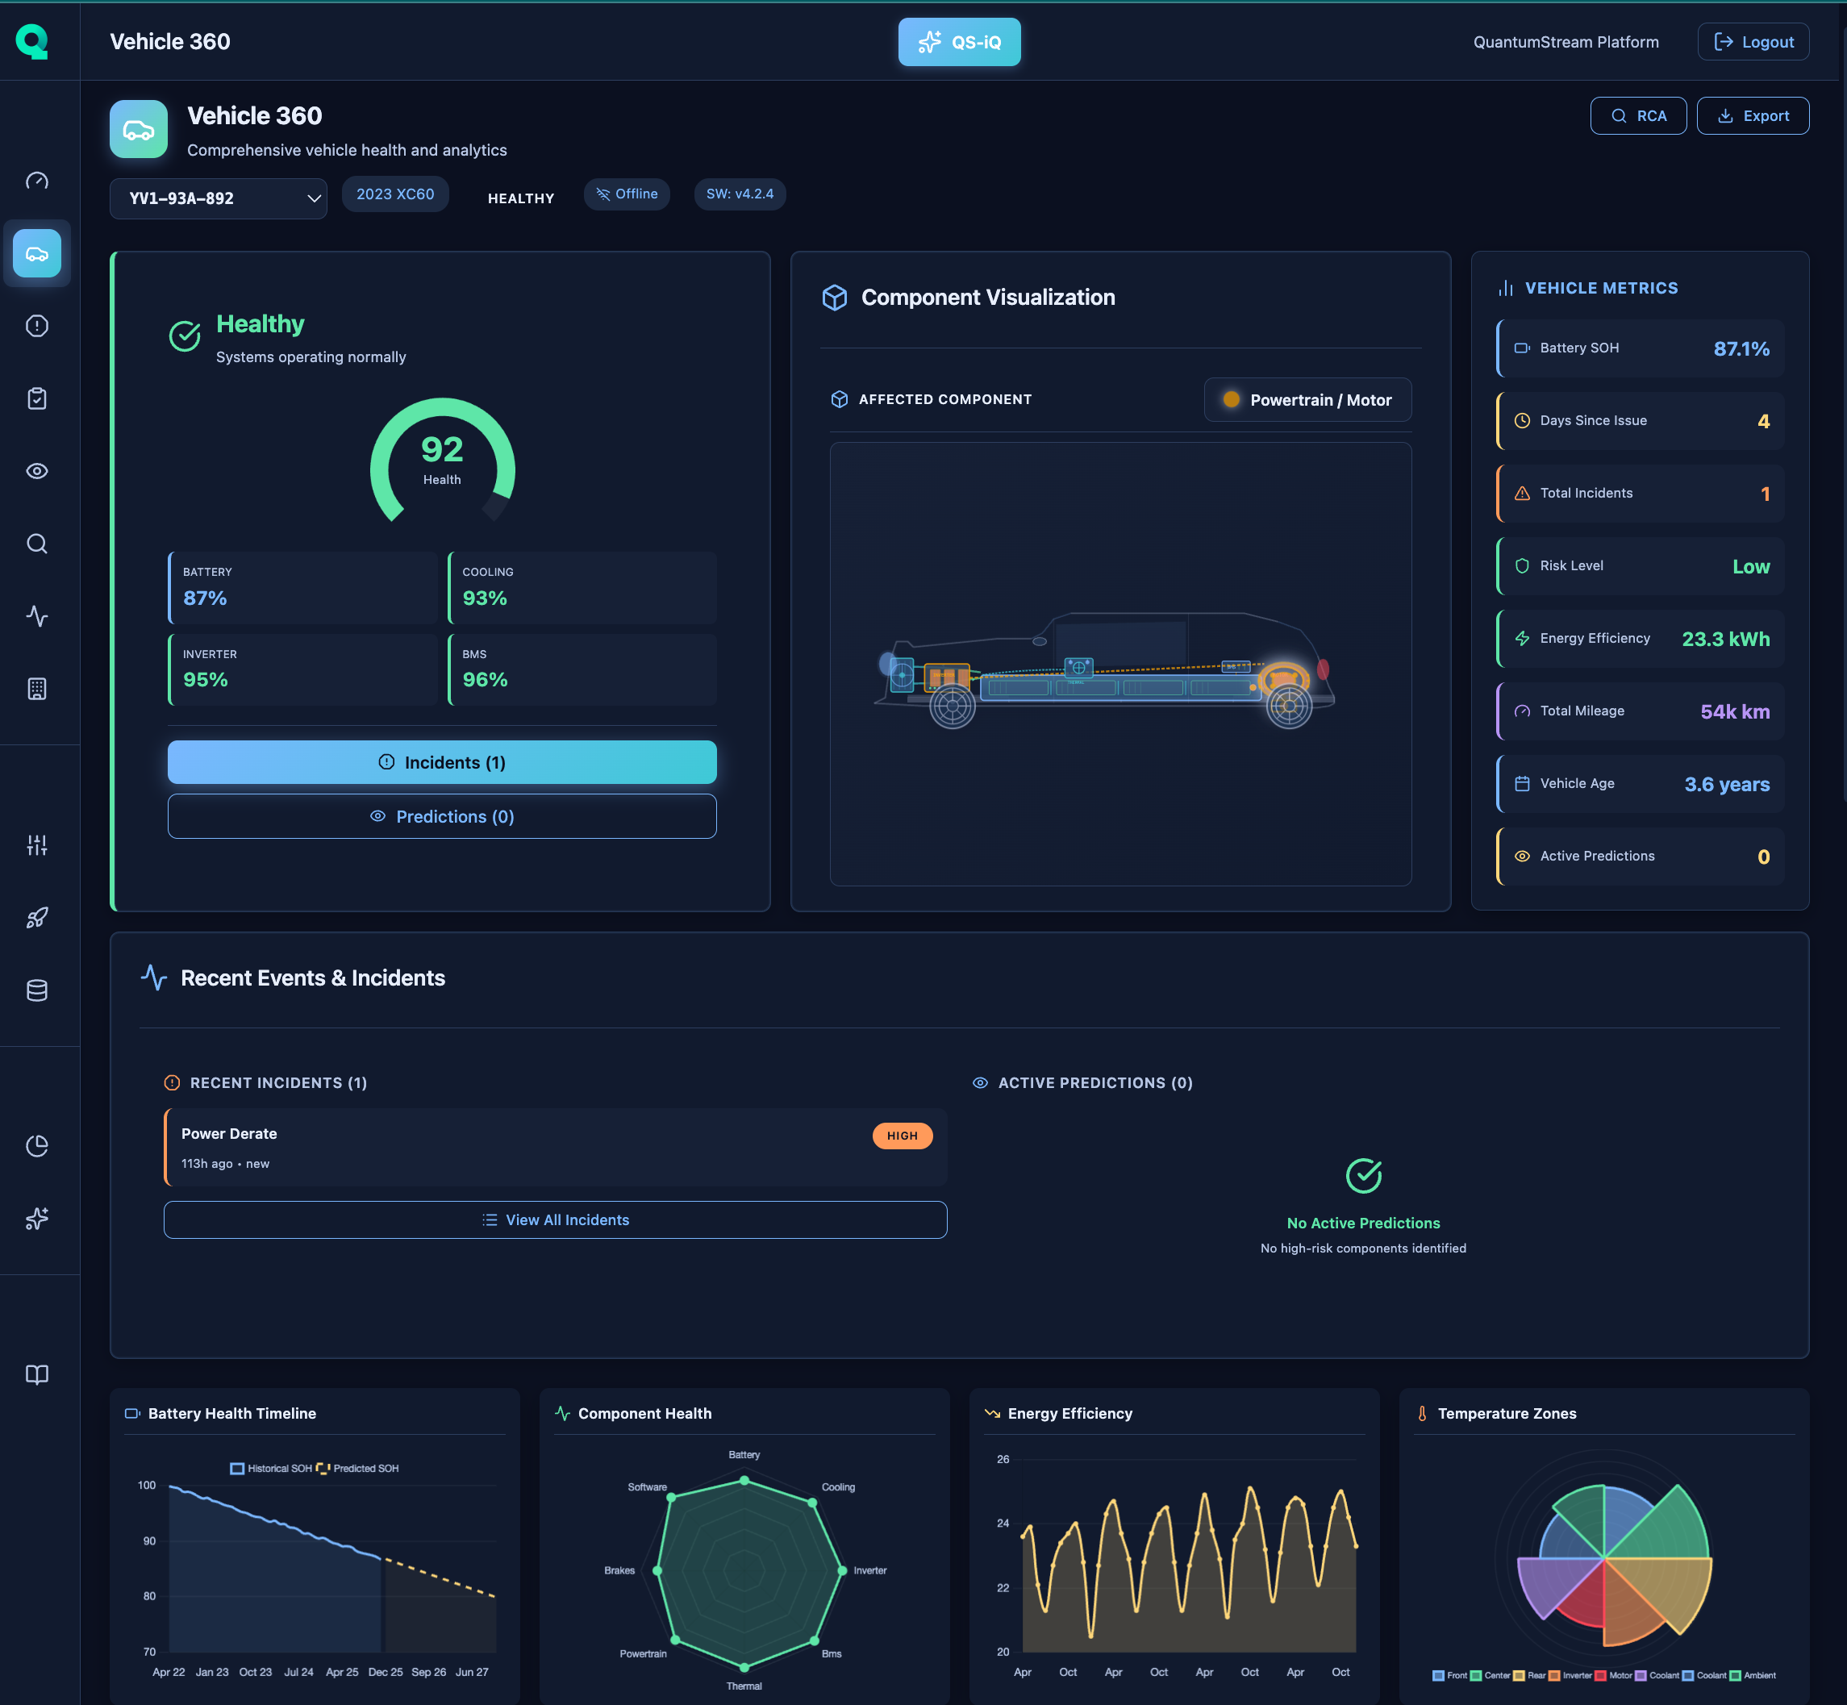1847x1705 pixels.
Task: Open the Power Derate incident card
Action: coord(554,1147)
